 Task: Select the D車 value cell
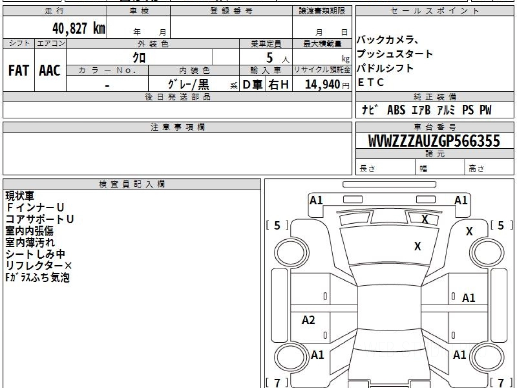(253, 84)
